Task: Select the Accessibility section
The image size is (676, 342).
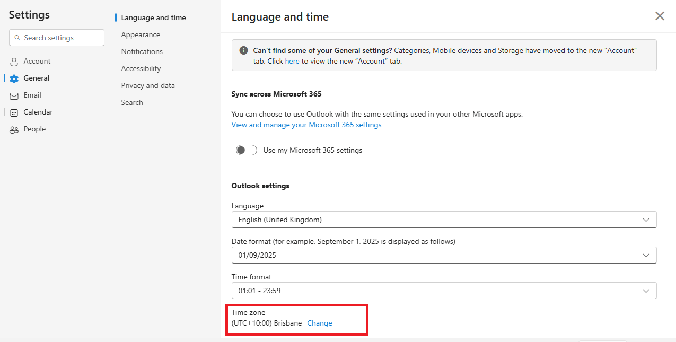Action: click(141, 68)
